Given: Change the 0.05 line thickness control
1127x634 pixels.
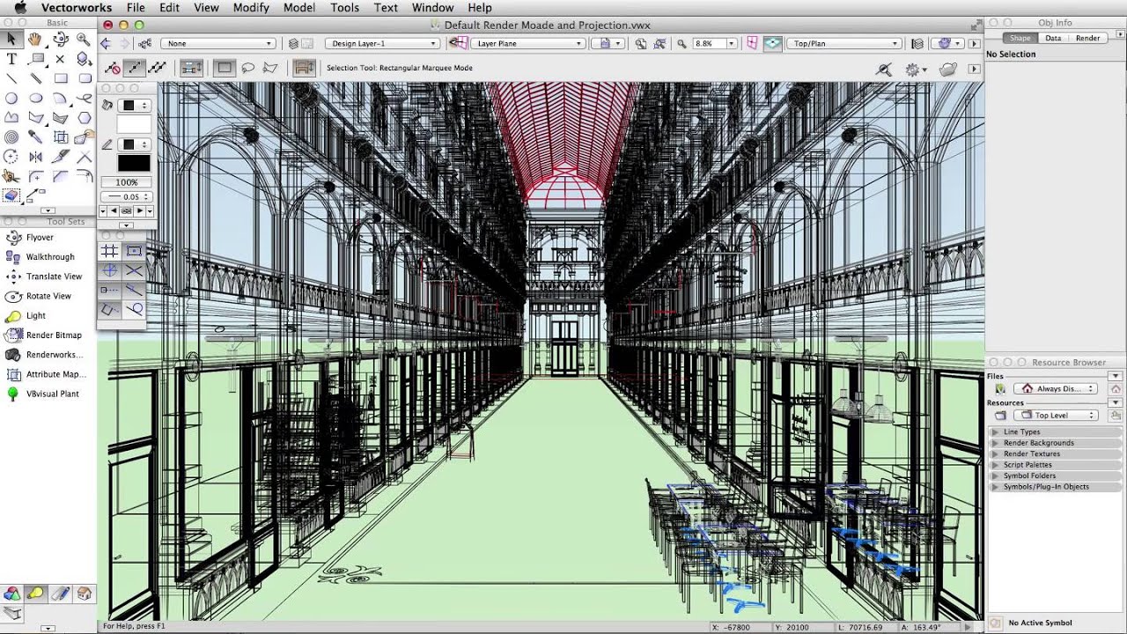Looking at the screenshot, I should [127, 196].
